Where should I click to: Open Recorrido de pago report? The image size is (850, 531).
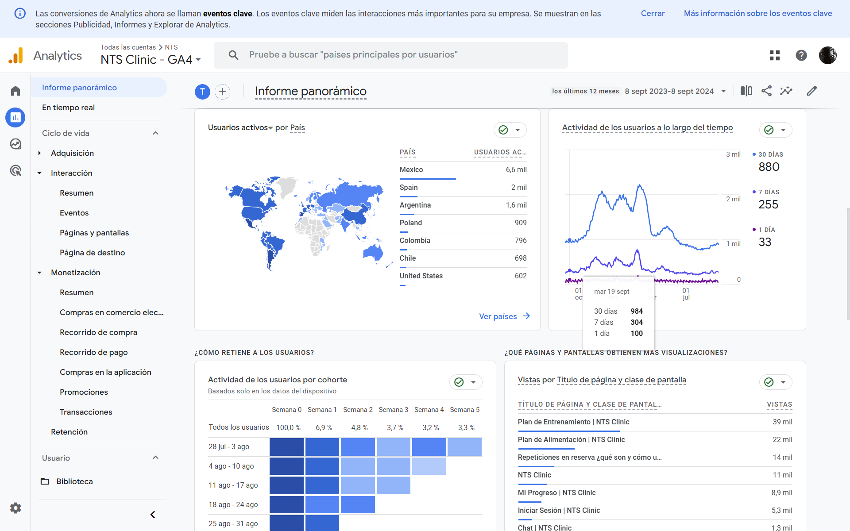pos(93,352)
